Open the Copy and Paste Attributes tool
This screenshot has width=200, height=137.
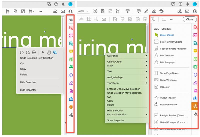tap(173, 49)
